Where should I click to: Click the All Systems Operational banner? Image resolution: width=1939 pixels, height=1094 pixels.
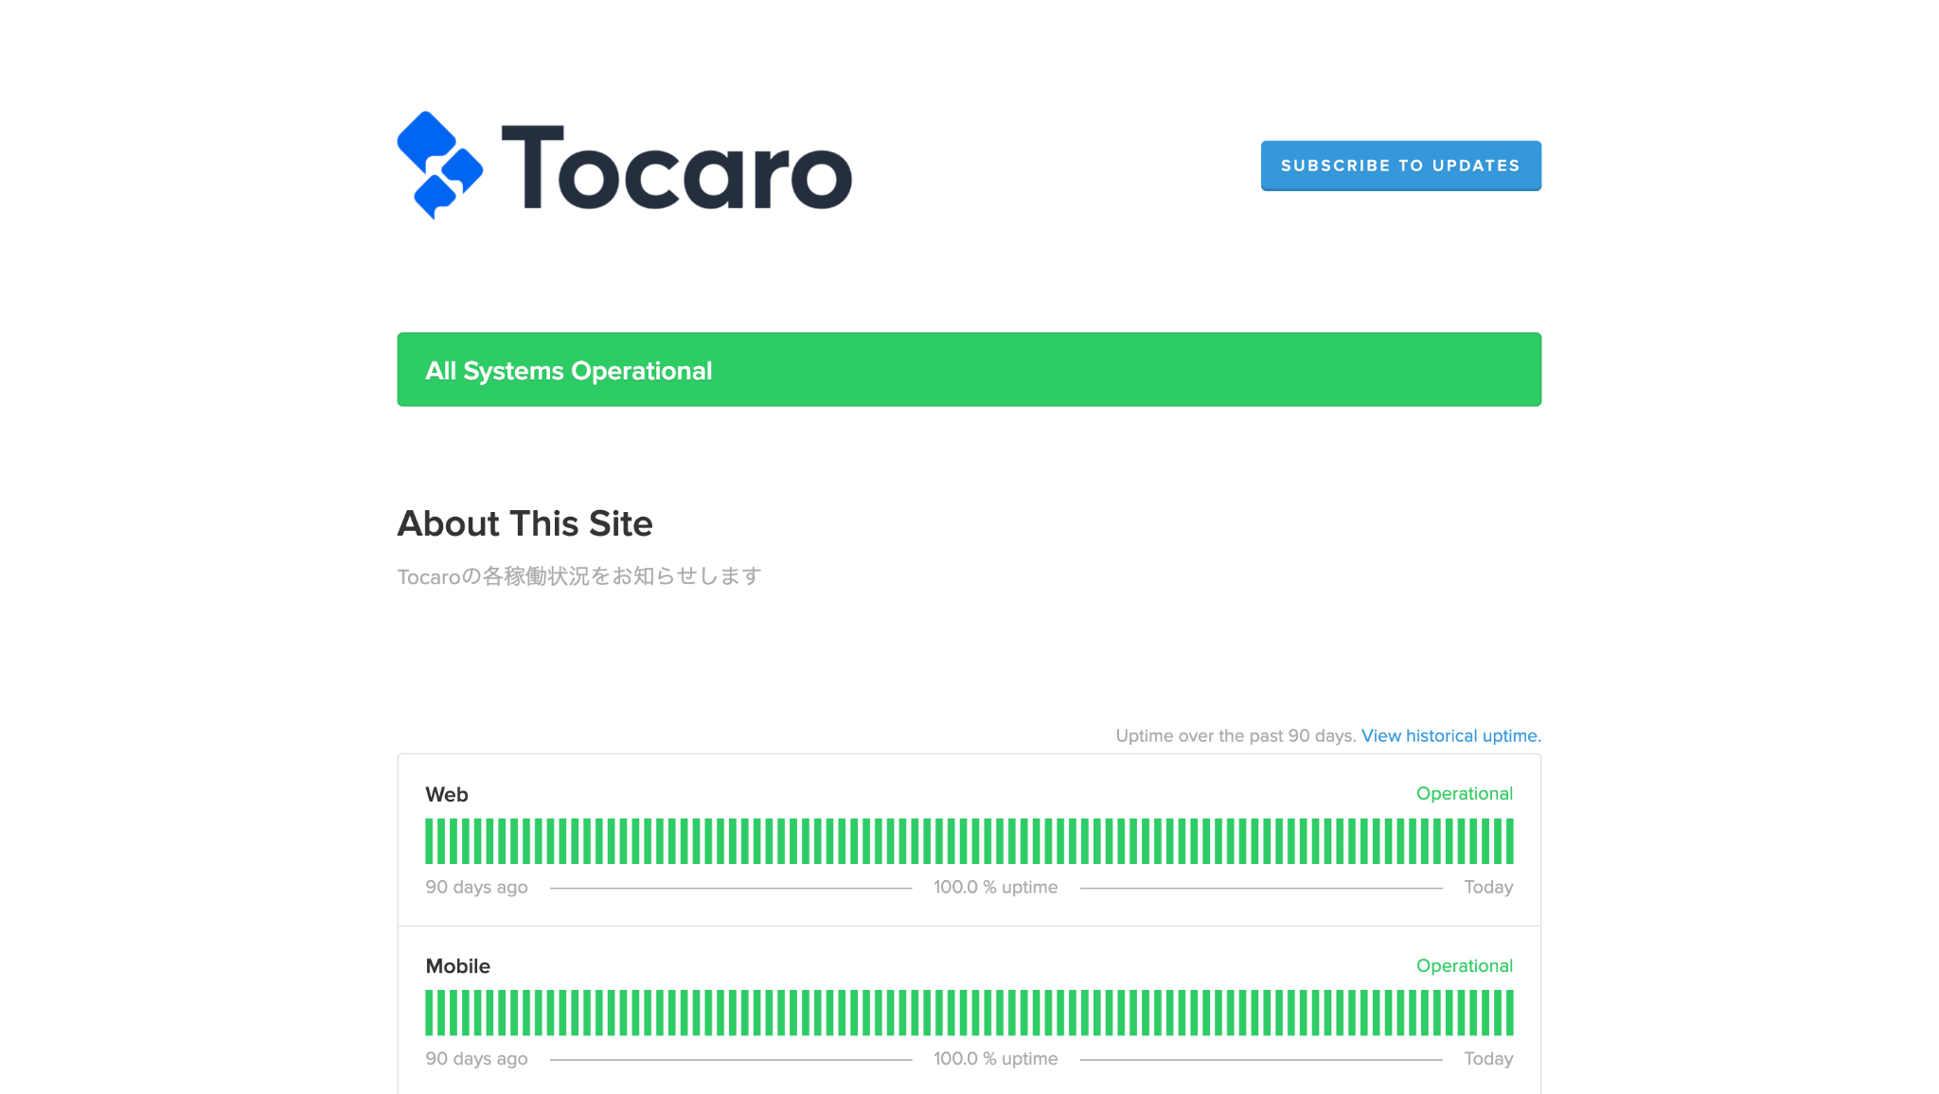coord(969,369)
